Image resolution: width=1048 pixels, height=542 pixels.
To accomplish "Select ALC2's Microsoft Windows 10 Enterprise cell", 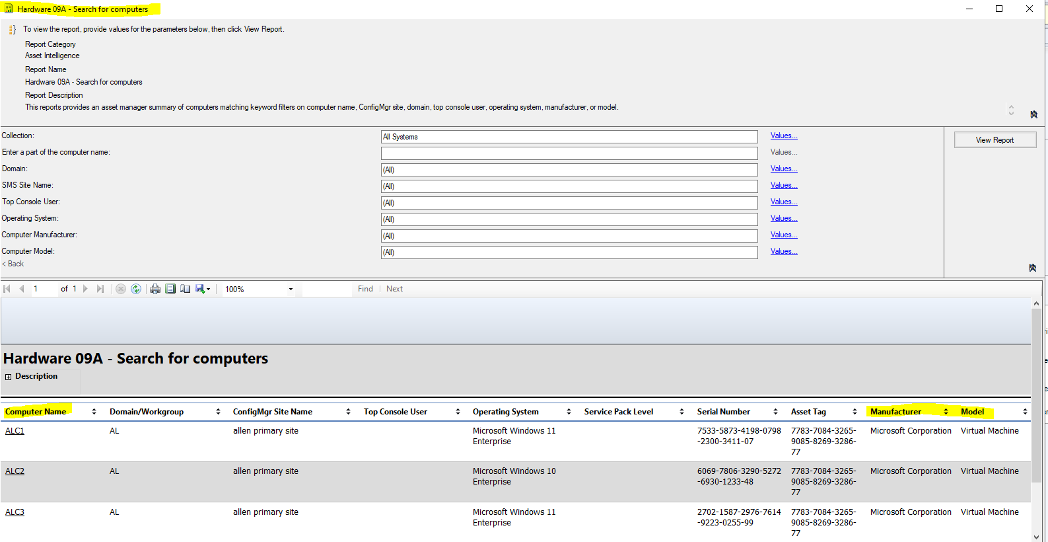I will pyautogui.click(x=514, y=477).
